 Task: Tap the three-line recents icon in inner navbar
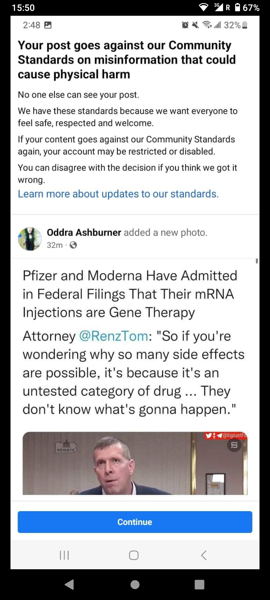pyautogui.click(x=64, y=555)
